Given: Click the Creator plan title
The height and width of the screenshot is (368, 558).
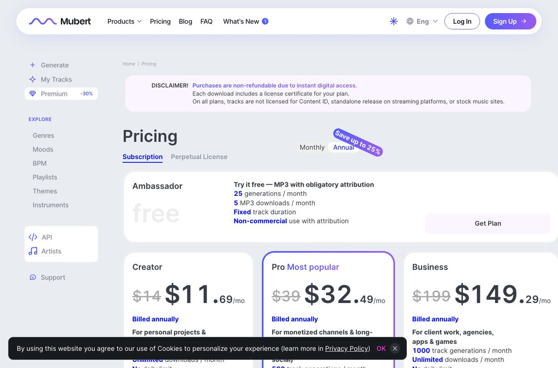Looking at the screenshot, I should pos(147,267).
